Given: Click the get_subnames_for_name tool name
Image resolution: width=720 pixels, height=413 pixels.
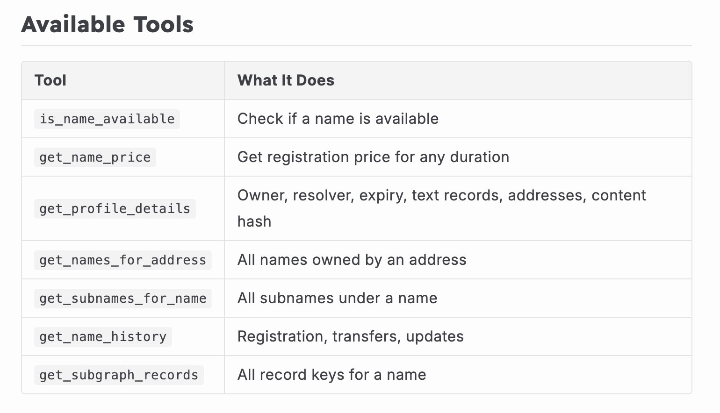Looking at the screenshot, I should click(123, 299).
